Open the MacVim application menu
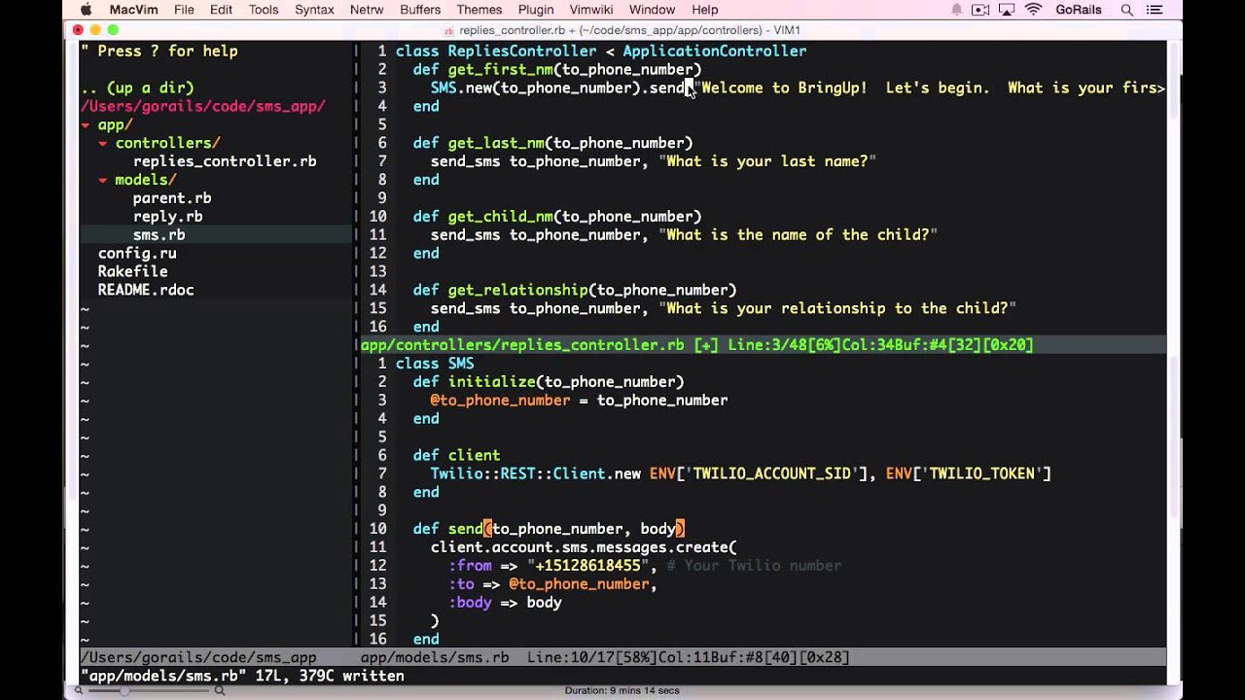Image resolution: width=1245 pixels, height=700 pixels. click(135, 10)
